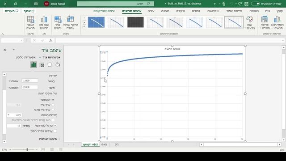Viewport: 286px width, 161px height.
Task: Open the Insert tab
Action: pos(254,11)
